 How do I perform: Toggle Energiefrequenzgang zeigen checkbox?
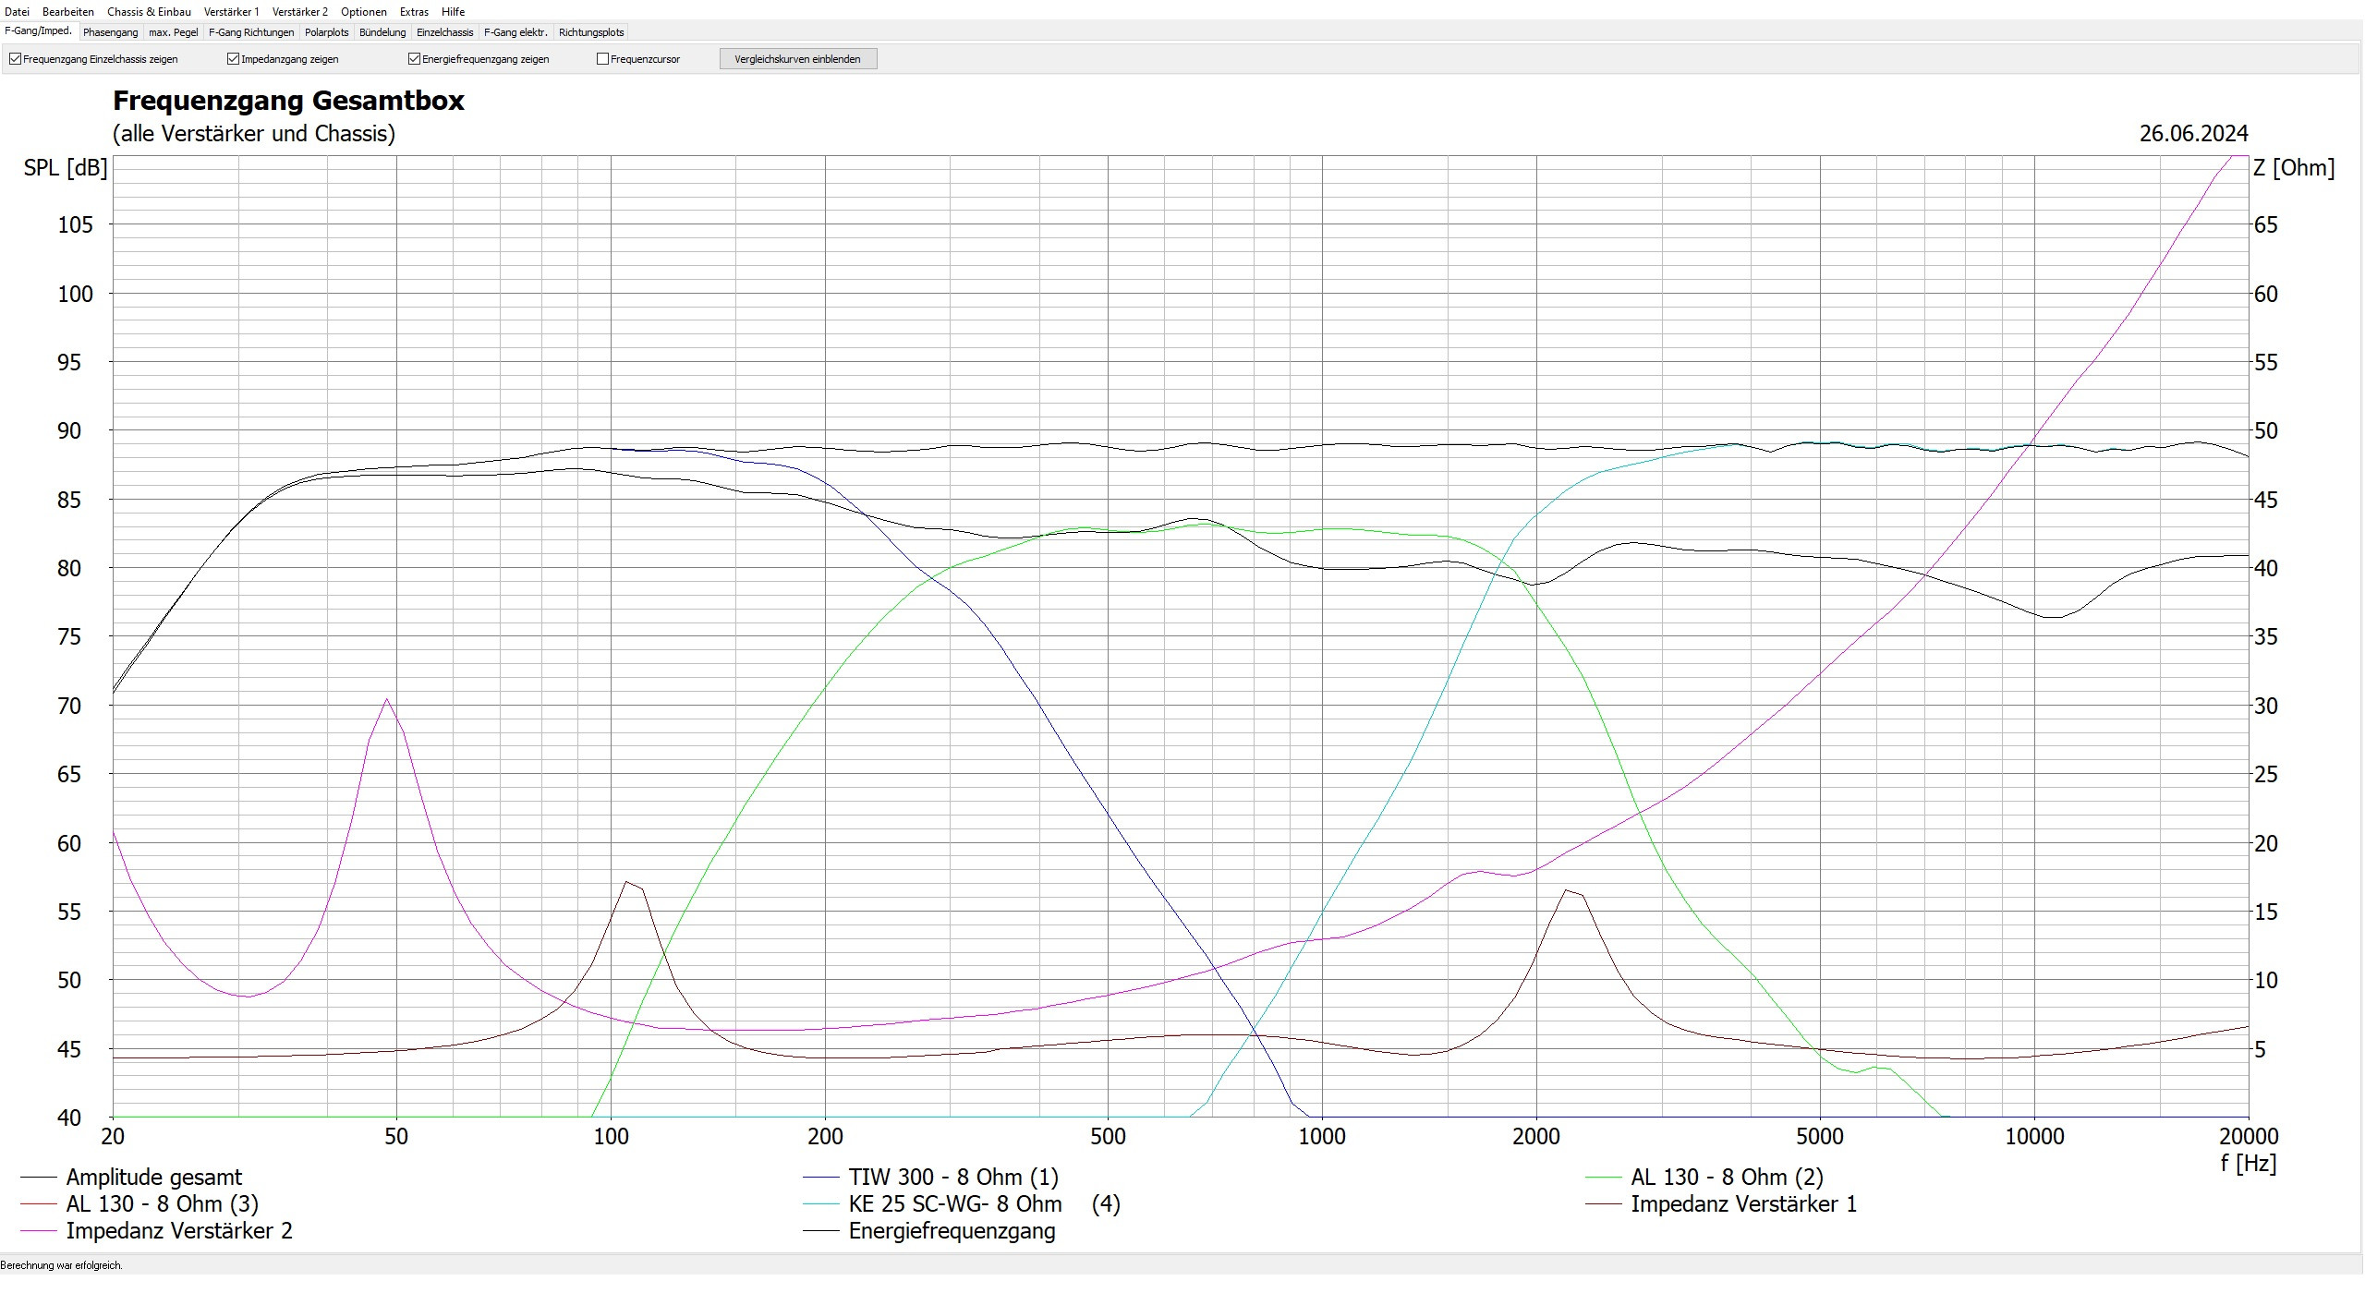(414, 59)
